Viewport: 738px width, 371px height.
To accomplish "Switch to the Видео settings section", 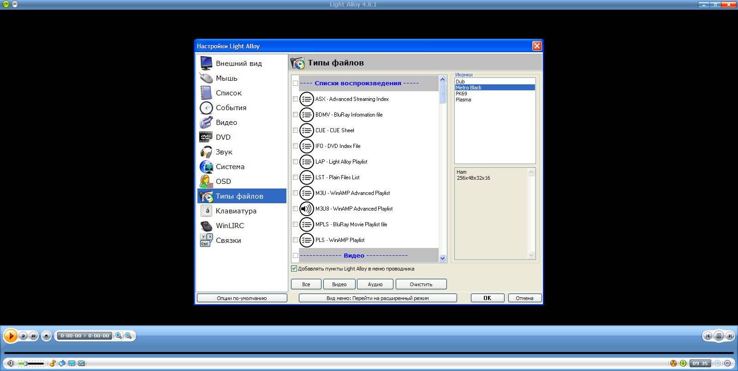I will click(226, 123).
